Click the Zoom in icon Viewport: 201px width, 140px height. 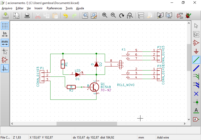pos(105,15)
